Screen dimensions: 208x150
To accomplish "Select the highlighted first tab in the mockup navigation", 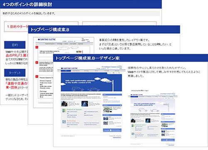I will pos(66,71).
